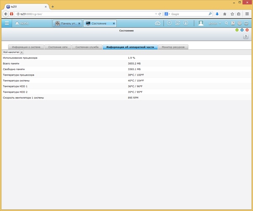Open QTS online help question icon
Image resolution: width=253 pixels, height=211 pixels.
tap(233, 23)
